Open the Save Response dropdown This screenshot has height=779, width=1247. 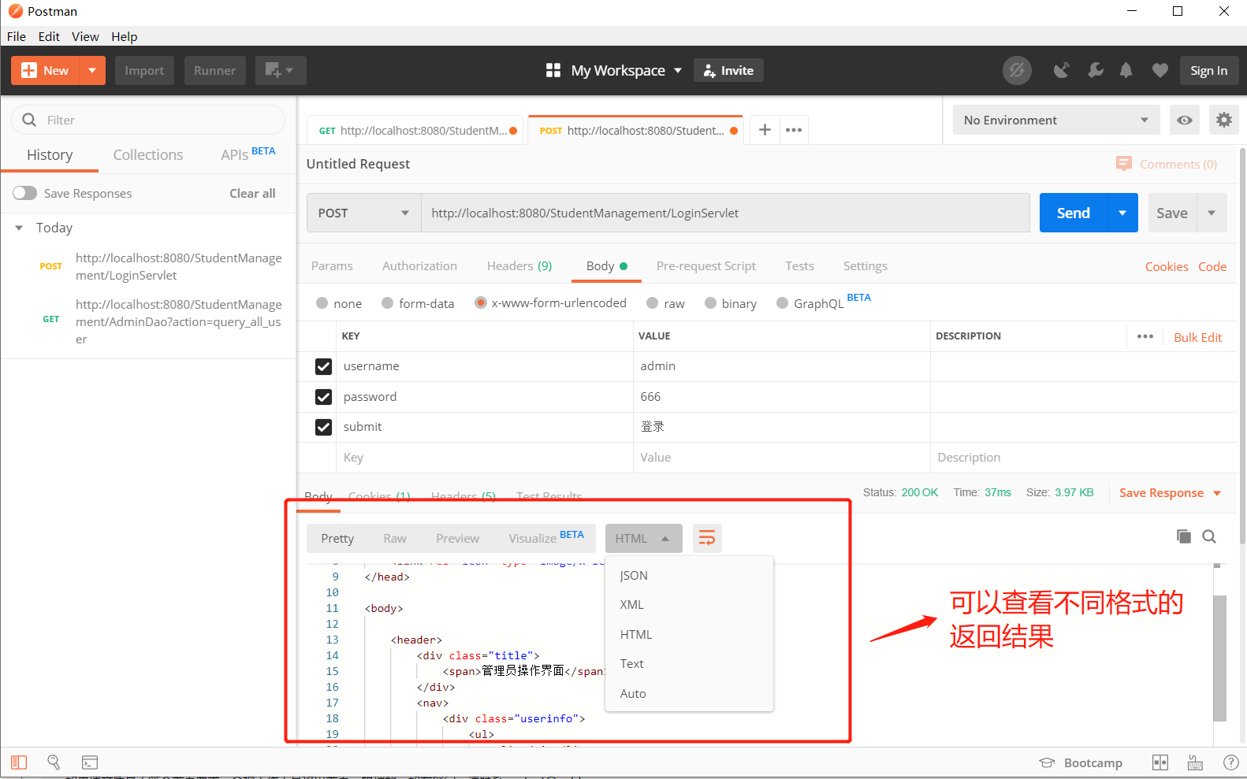click(x=1170, y=493)
